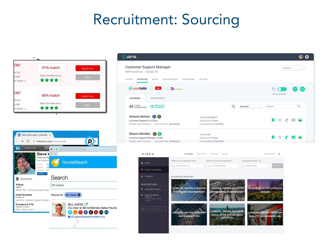328x246 pixels.
Task: Click Add New Position in Hired sidebar
Action: pos(153,189)
